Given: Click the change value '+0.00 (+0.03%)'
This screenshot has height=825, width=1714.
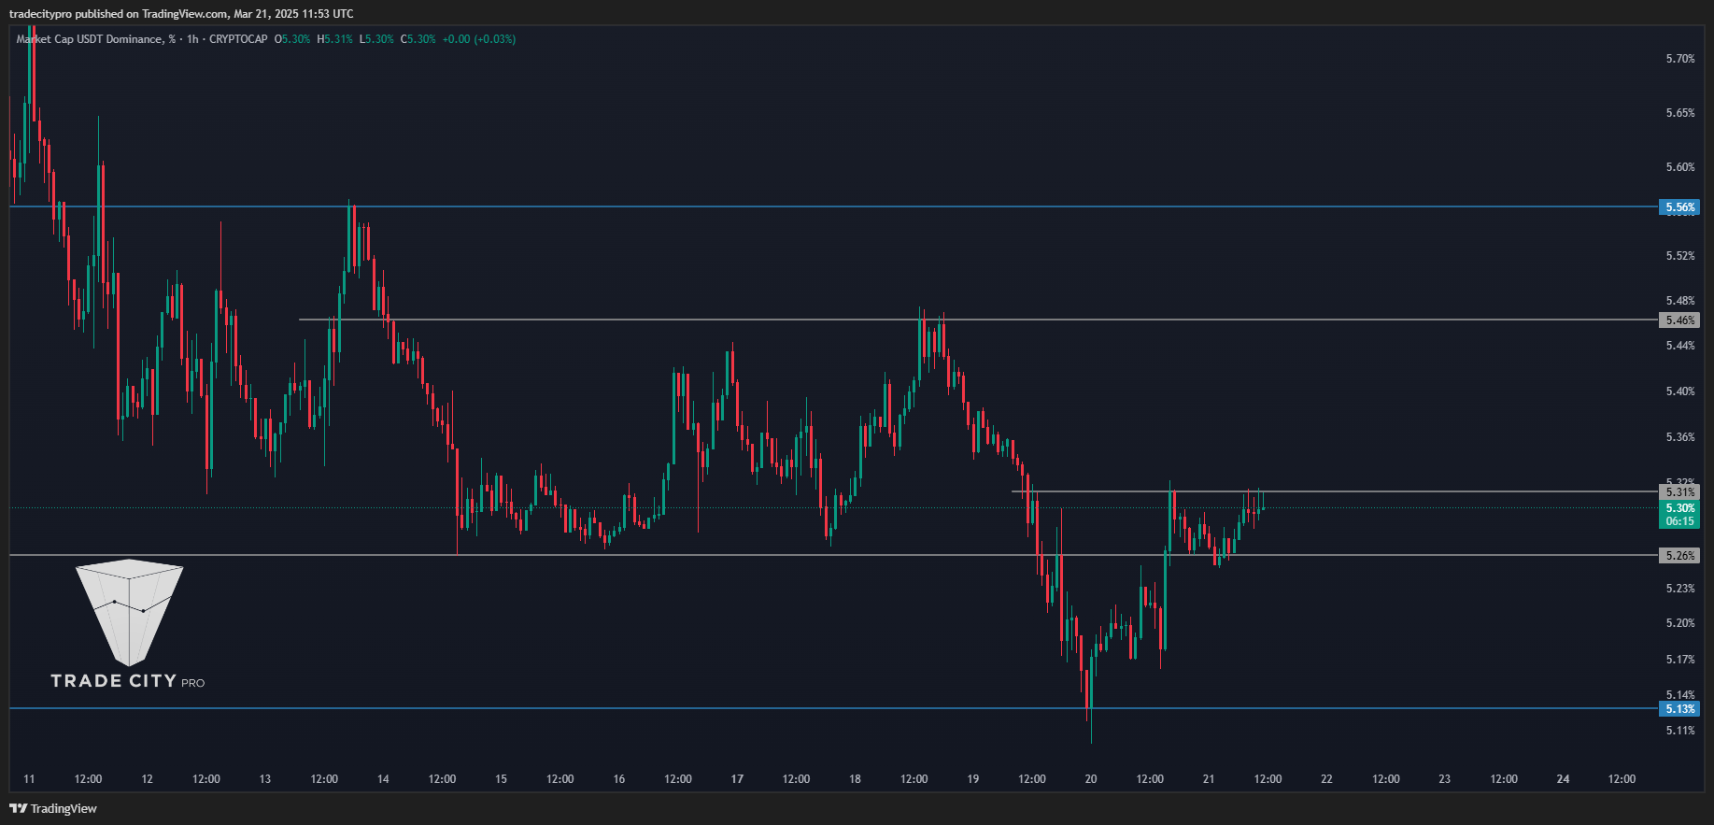Looking at the screenshot, I should (x=479, y=39).
